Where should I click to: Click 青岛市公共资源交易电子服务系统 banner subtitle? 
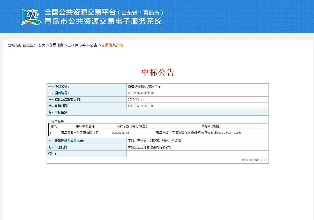[x=103, y=21]
